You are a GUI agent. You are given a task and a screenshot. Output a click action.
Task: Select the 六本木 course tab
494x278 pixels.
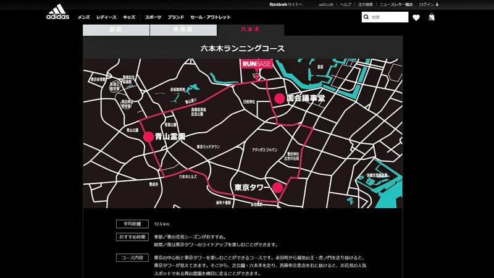pyautogui.click(x=251, y=30)
